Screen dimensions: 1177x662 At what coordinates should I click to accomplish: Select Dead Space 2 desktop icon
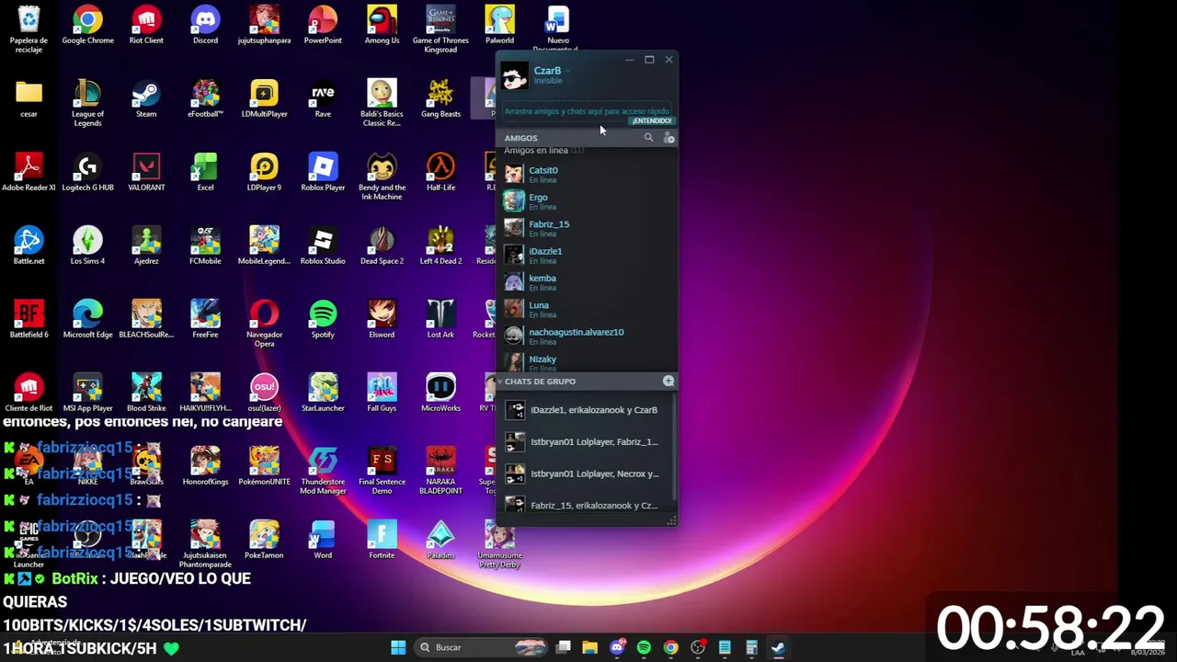coord(382,246)
